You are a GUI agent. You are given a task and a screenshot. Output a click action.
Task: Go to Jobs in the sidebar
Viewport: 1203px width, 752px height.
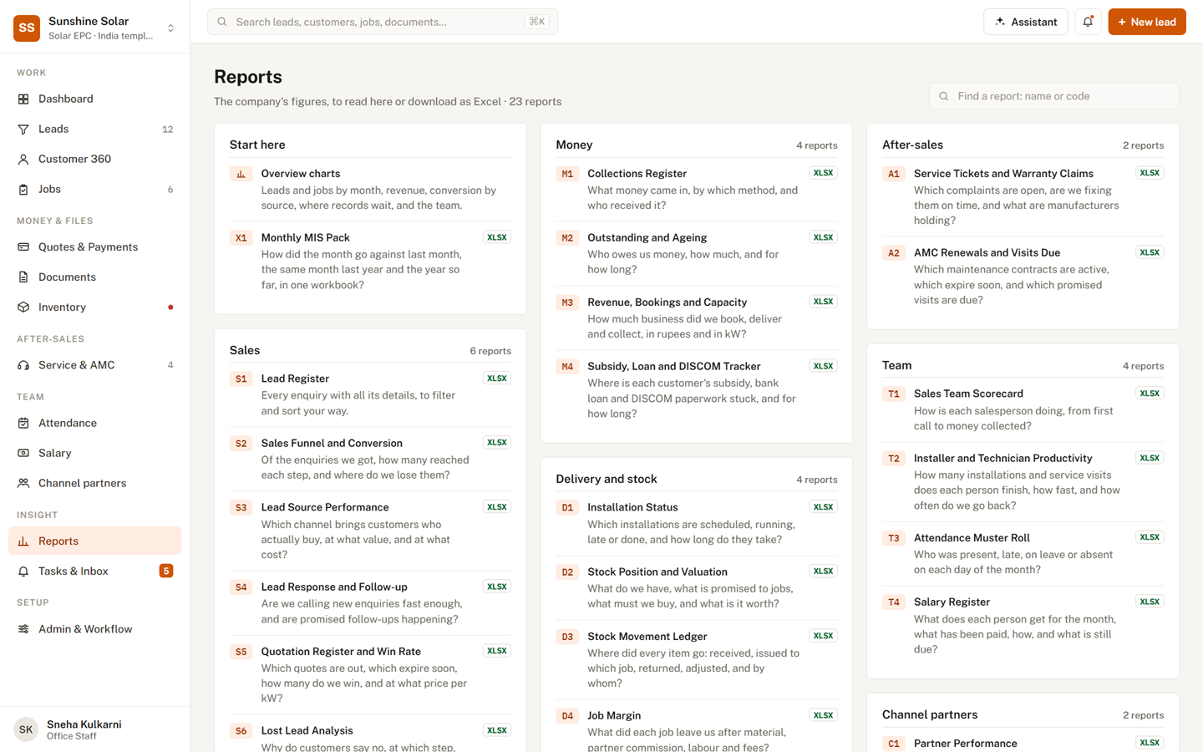[94, 190]
